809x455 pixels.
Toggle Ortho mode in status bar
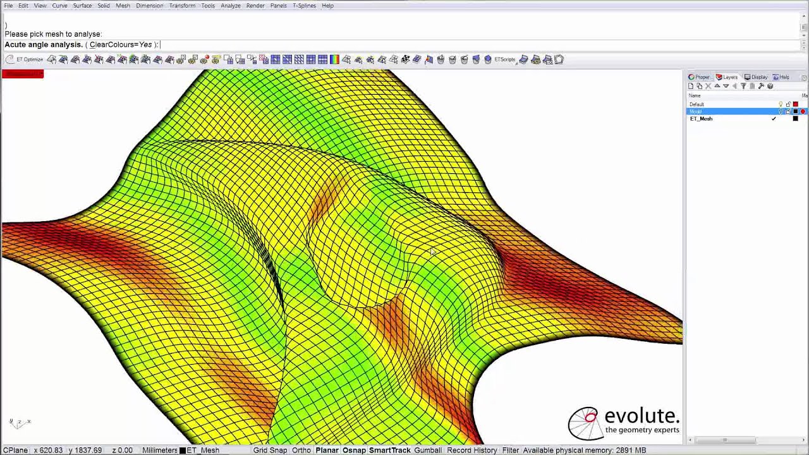tap(301, 450)
